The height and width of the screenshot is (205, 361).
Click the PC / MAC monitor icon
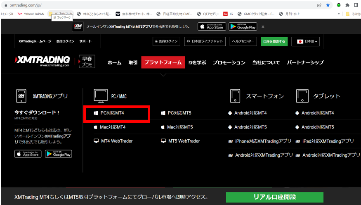pyautogui.click(x=101, y=96)
